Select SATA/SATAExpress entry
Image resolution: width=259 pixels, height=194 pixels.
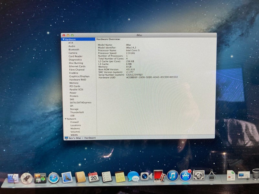tap(80, 102)
